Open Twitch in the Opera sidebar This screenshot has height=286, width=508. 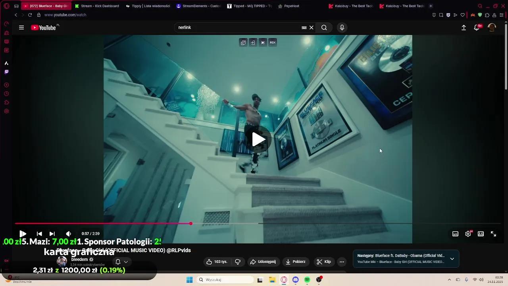(6, 72)
